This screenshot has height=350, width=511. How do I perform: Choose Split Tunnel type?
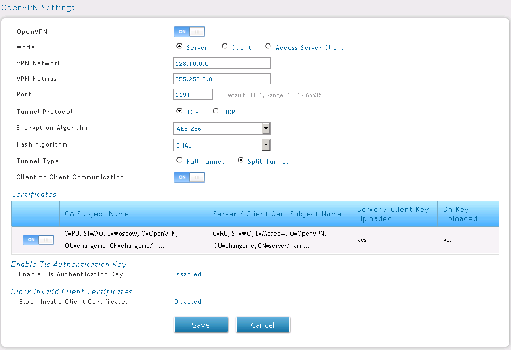241,161
